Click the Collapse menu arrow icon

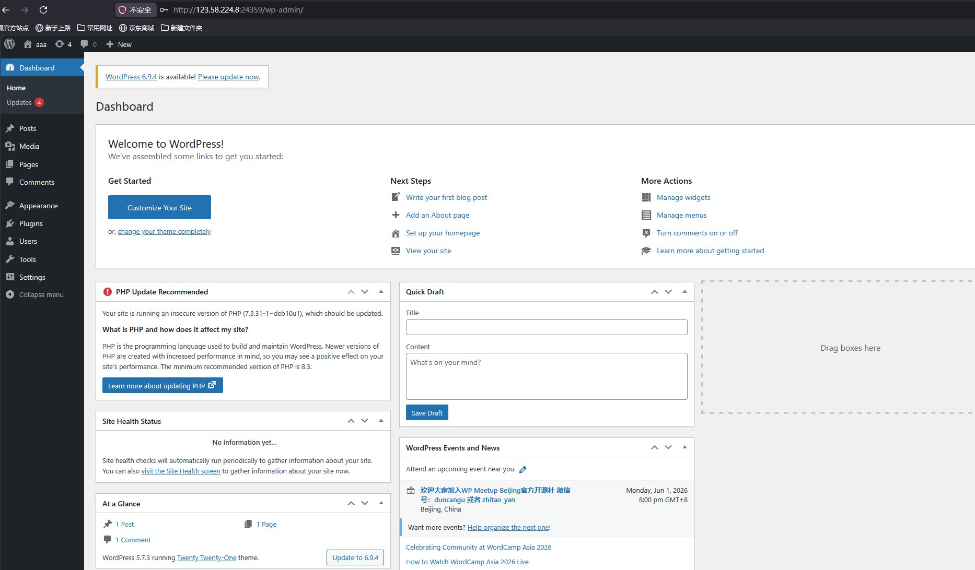click(x=10, y=294)
